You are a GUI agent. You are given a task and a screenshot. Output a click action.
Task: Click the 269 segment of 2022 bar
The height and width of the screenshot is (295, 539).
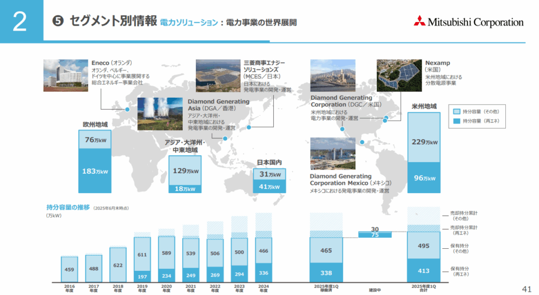coord(215,275)
